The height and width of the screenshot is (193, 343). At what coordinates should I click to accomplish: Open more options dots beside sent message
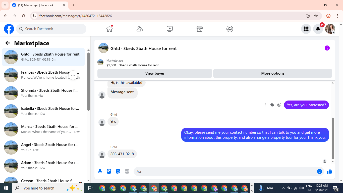point(265,105)
